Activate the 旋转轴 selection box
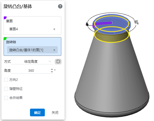The image size is (154, 121). (32, 46)
